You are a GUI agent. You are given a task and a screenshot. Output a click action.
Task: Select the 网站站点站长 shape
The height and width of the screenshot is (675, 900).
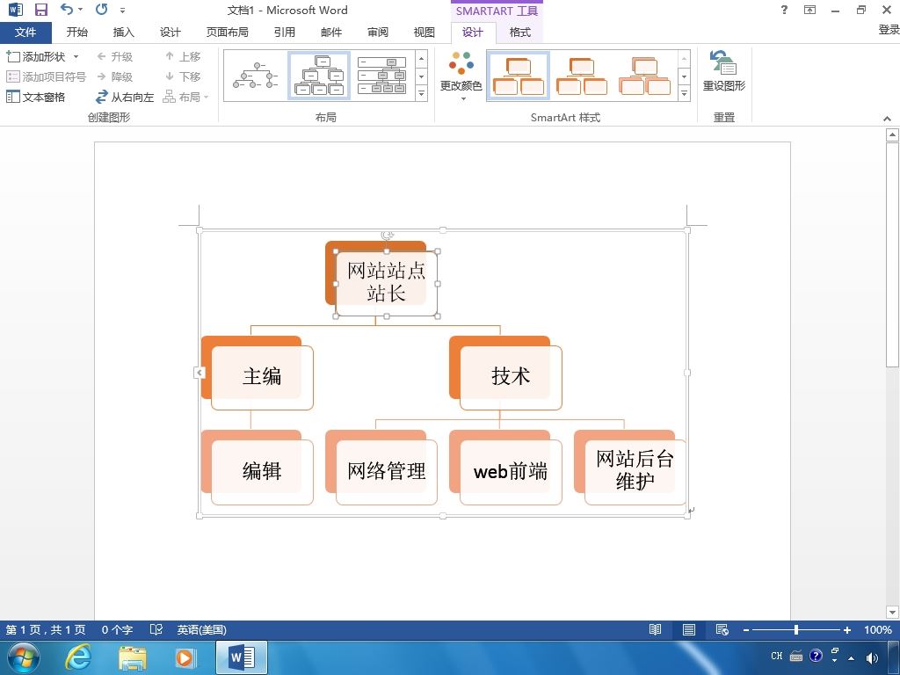pos(387,284)
